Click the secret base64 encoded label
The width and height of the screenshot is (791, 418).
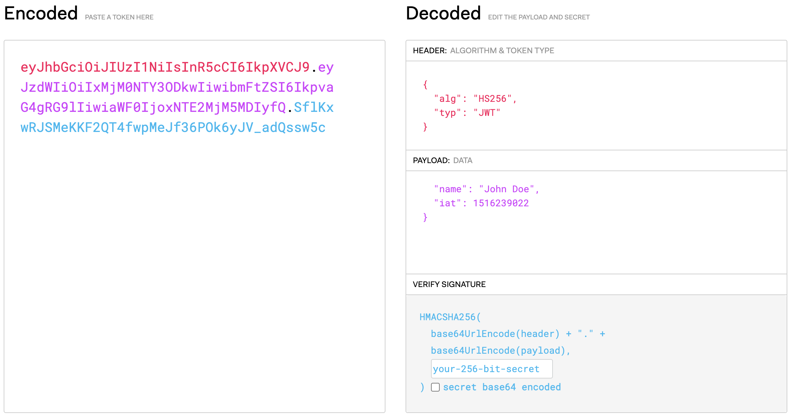pos(502,387)
